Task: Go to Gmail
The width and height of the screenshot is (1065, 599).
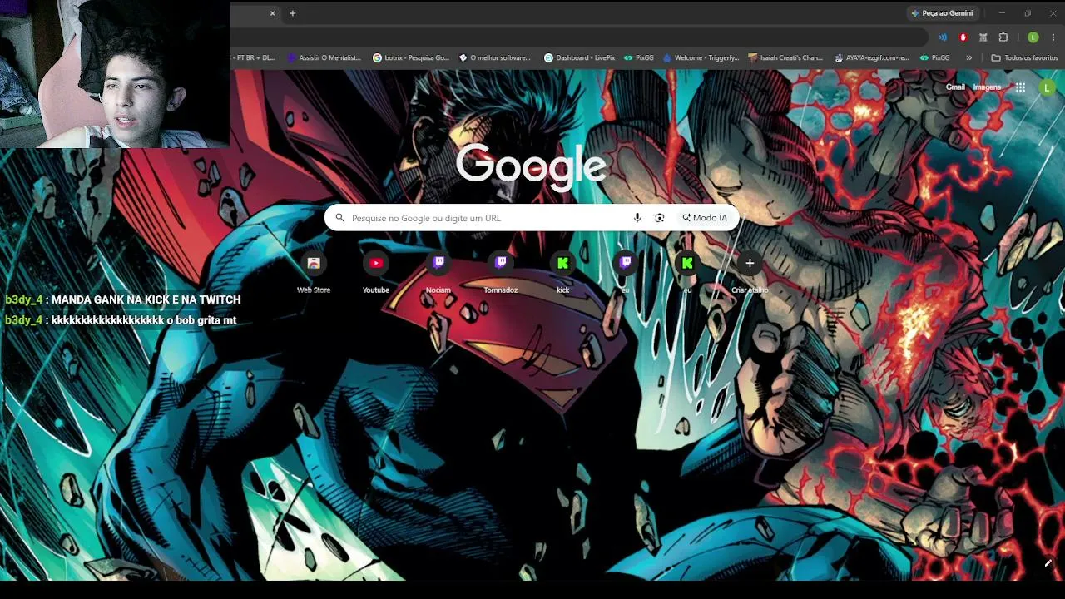Action: point(955,87)
